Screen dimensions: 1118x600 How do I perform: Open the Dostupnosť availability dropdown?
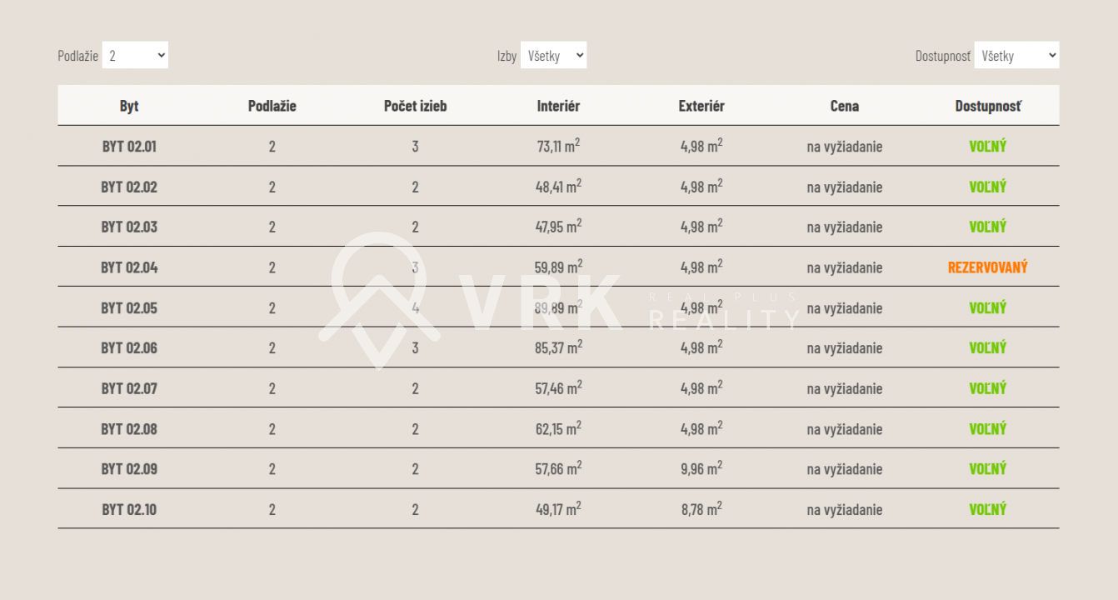coord(1016,56)
